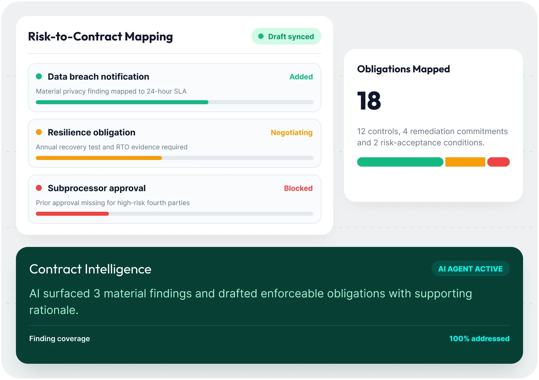Click the 100% addressed coverage value
The image size is (539, 380).
tap(479, 339)
